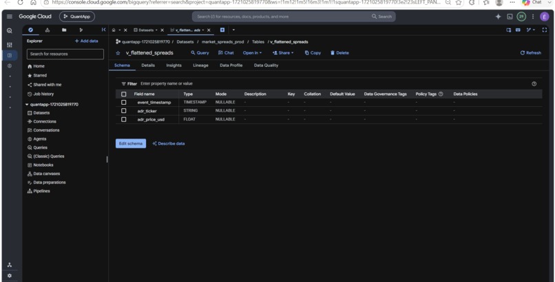
Task: Switch to the Data Profile tab
Action: click(x=231, y=66)
